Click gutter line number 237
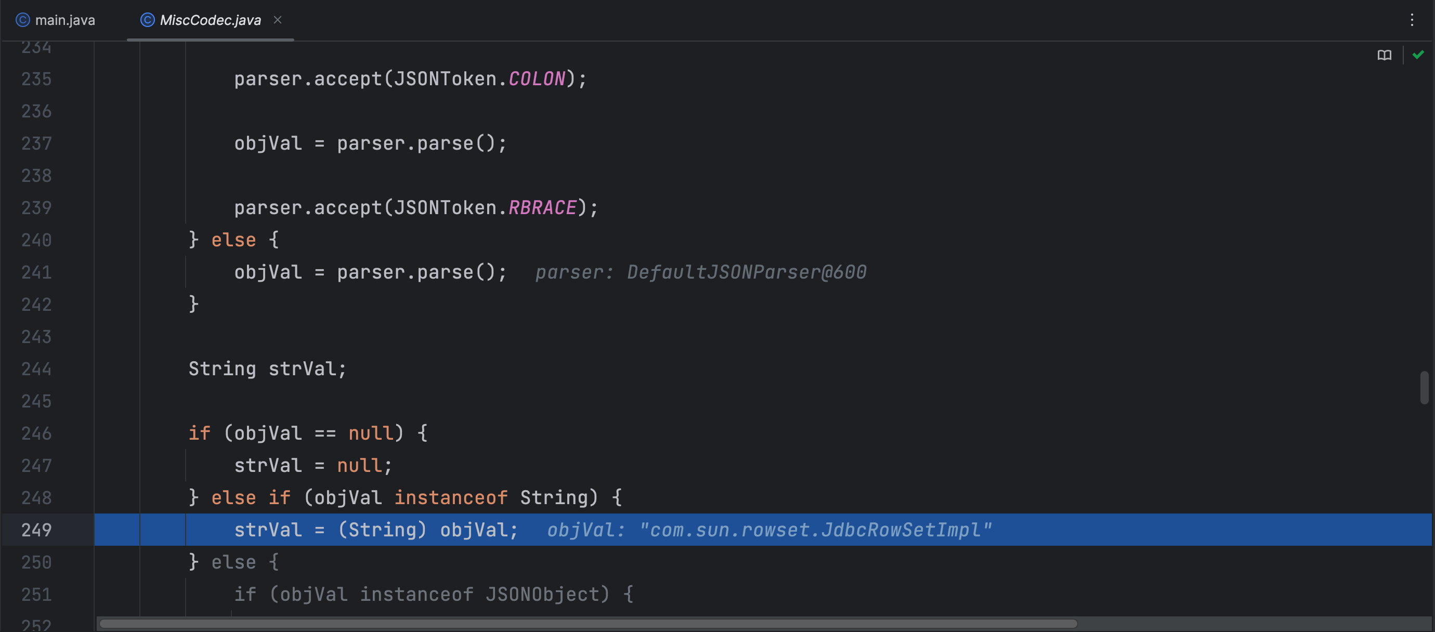 point(36,143)
